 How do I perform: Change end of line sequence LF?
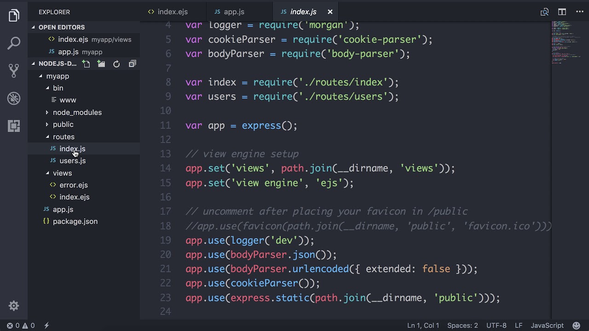519,325
